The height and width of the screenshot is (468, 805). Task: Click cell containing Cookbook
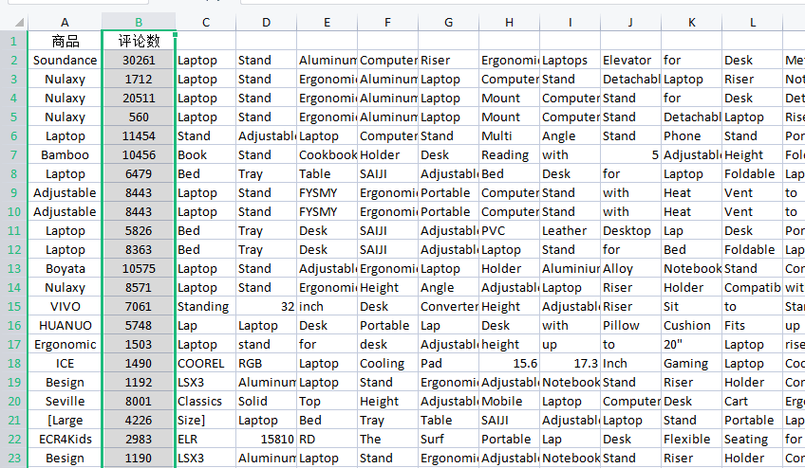(x=327, y=154)
